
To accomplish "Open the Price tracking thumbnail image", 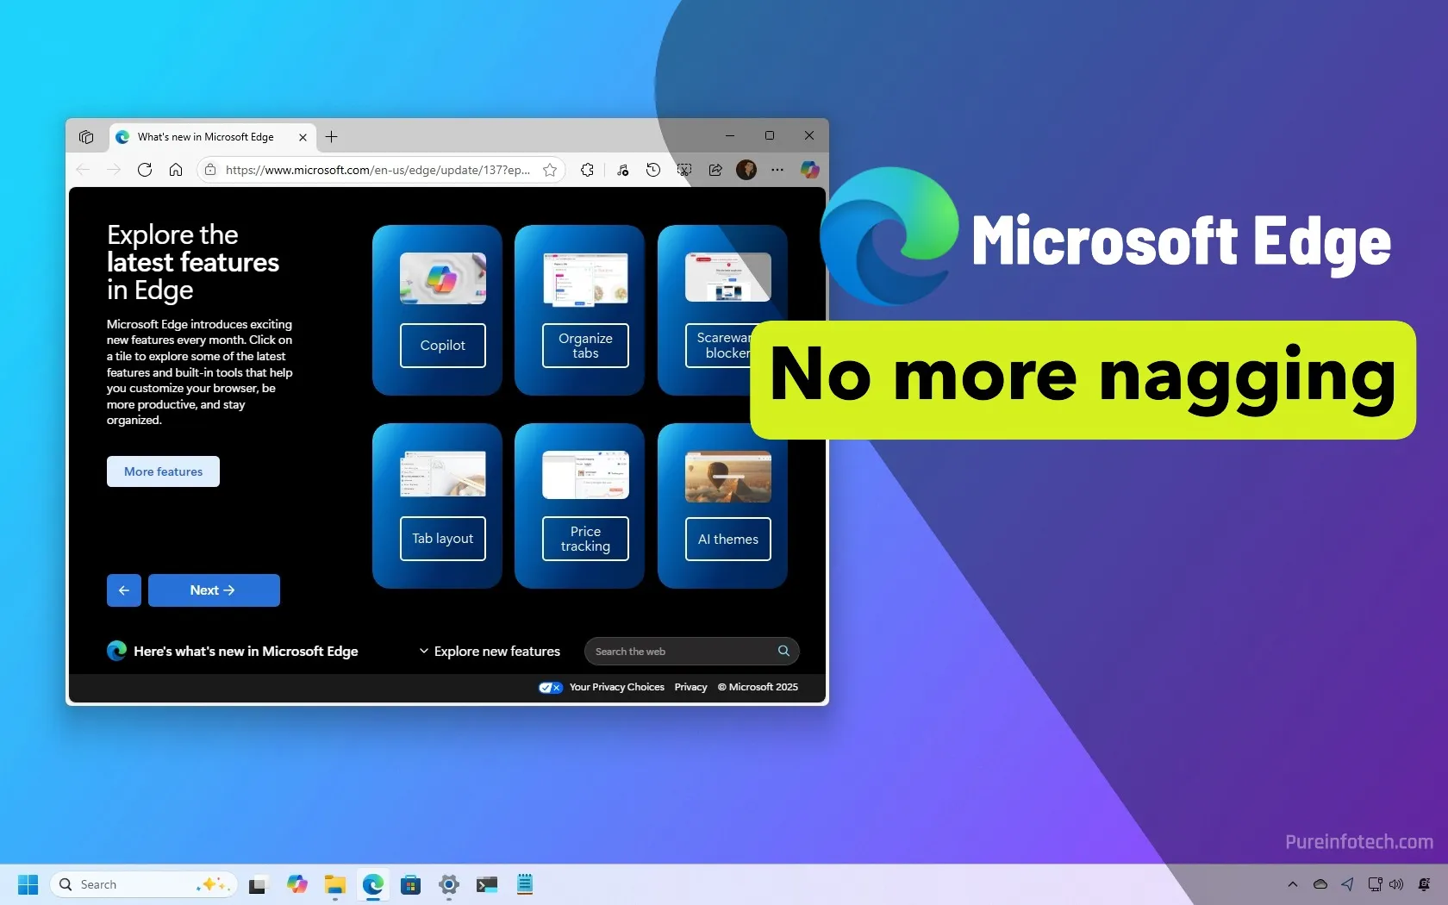I will pyautogui.click(x=585, y=475).
